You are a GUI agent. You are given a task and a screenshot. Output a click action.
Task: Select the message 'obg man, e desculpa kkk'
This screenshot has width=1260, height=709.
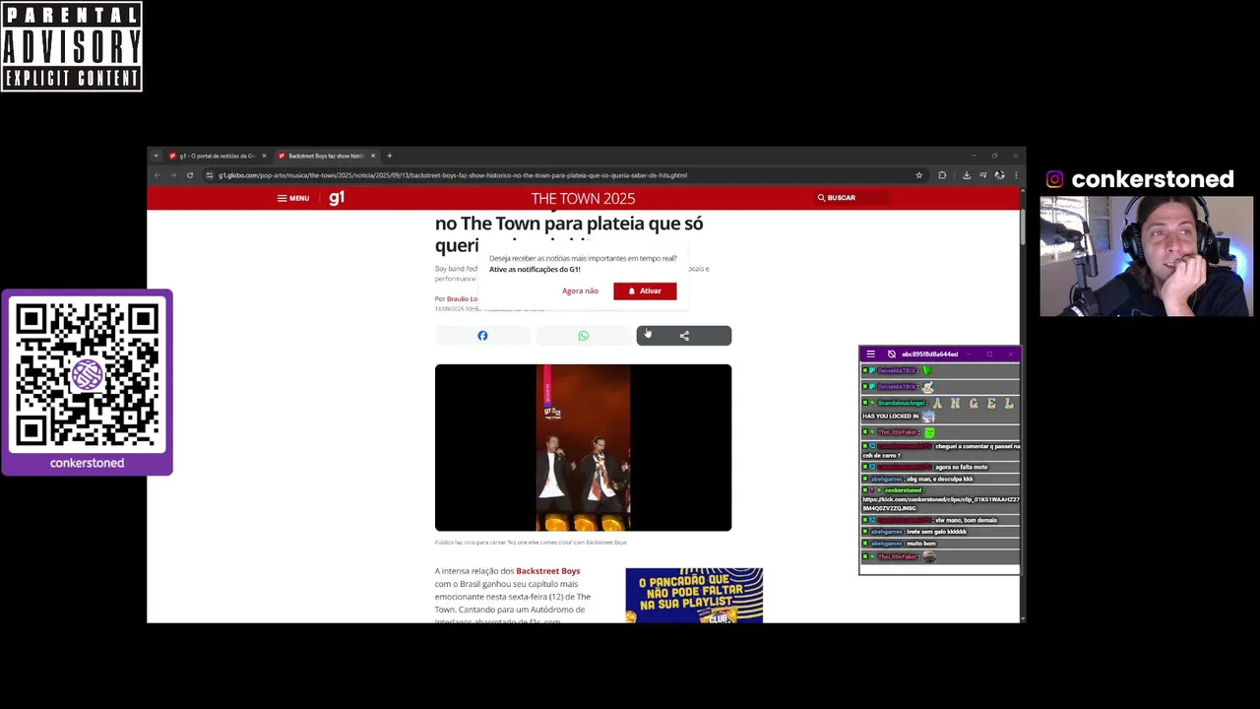[940, 479]
